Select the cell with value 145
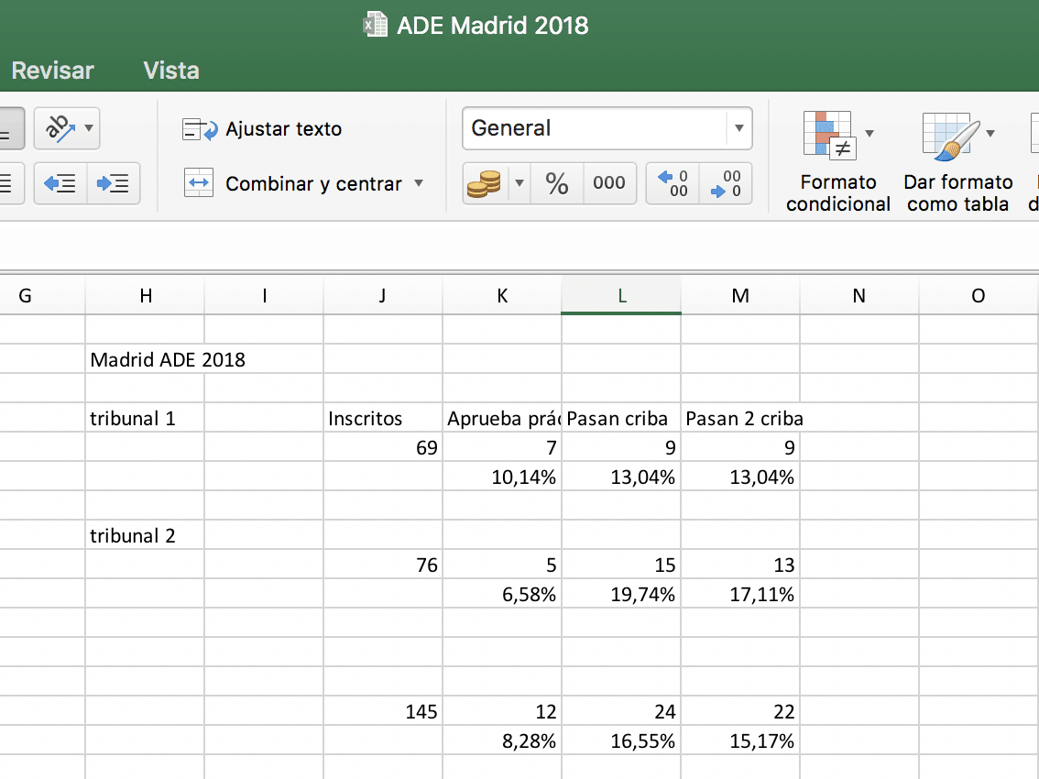This screenshot has height=779, width=1039. pos(383,711)
